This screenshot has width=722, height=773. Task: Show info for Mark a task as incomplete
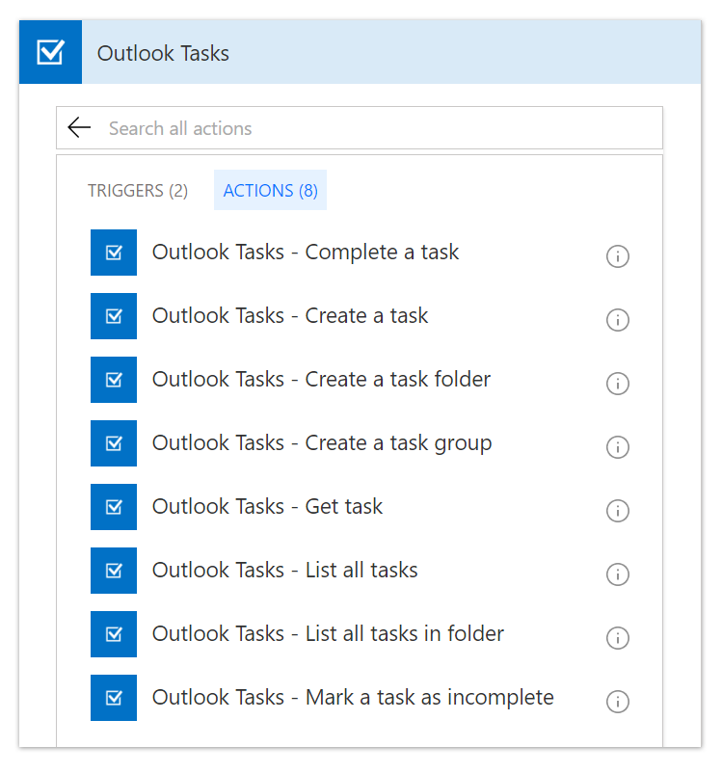click(x=617, y=702)
